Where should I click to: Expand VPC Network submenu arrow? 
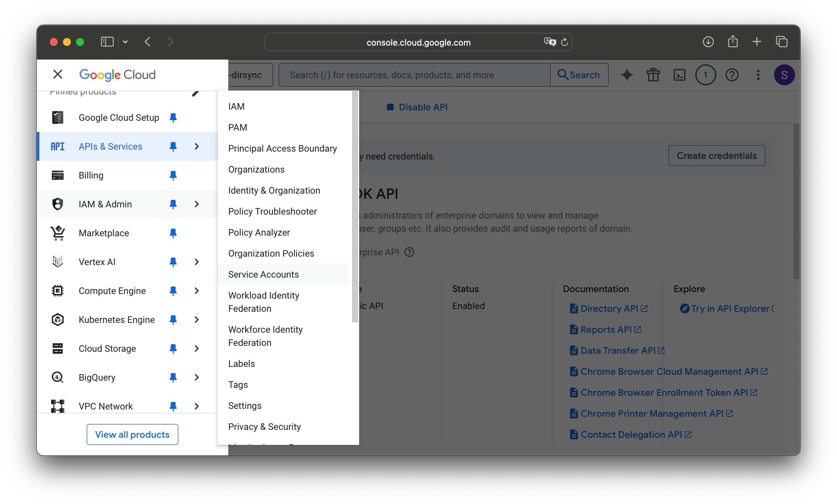tap(197, 406)
